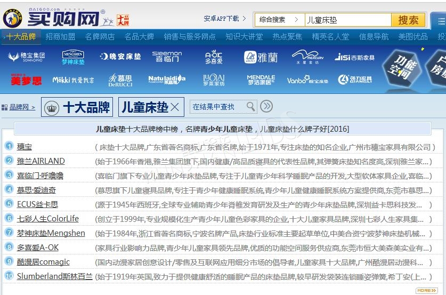Viewport: 446px width, 295px height.
Task: Click the 雅兰 brand logo
Action: [261, 57]
